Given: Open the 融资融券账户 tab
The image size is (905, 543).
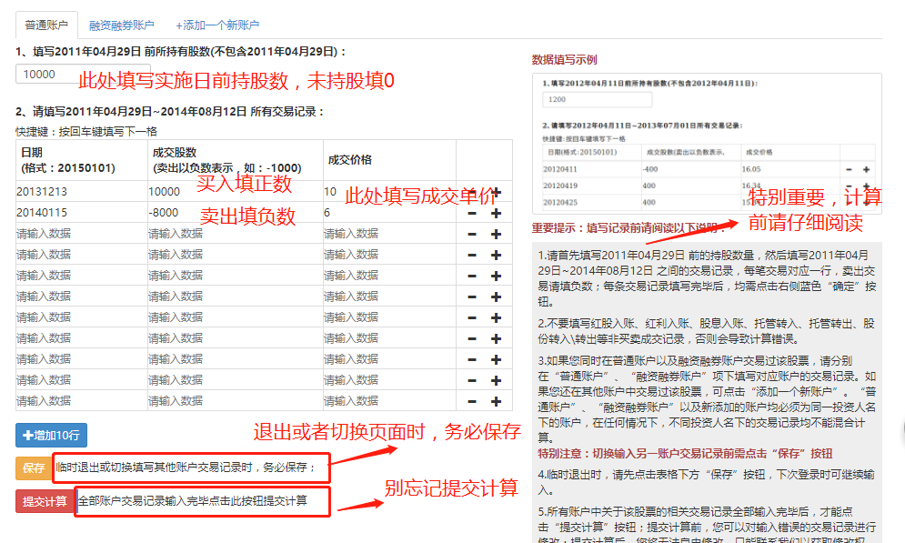Looking at the screenshot, I should coord(121,25).
